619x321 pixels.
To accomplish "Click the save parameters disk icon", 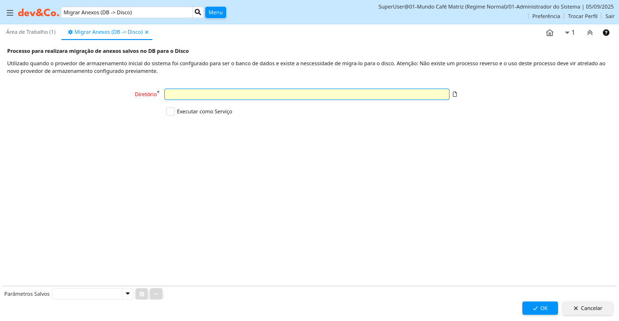I will [x=141, y=294].
